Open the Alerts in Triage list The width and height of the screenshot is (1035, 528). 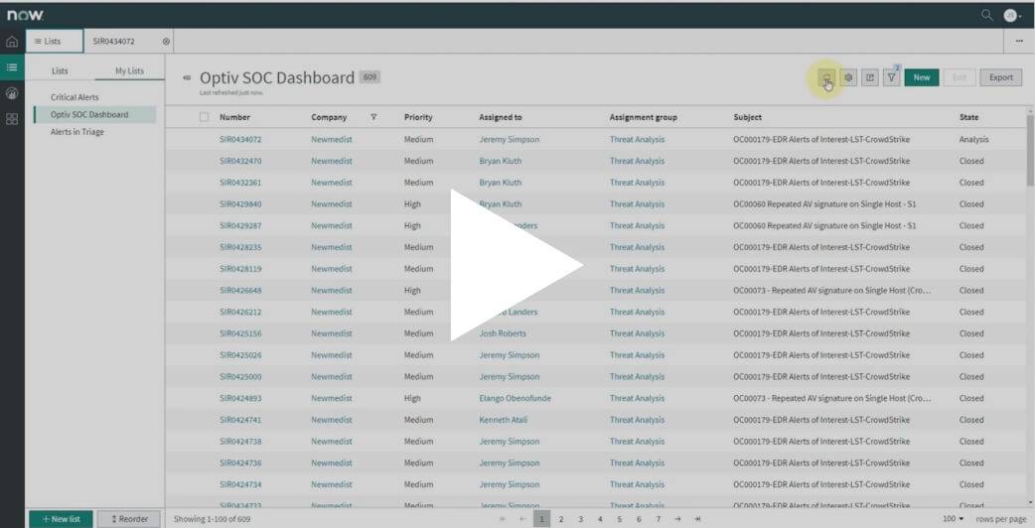point(77,132)
